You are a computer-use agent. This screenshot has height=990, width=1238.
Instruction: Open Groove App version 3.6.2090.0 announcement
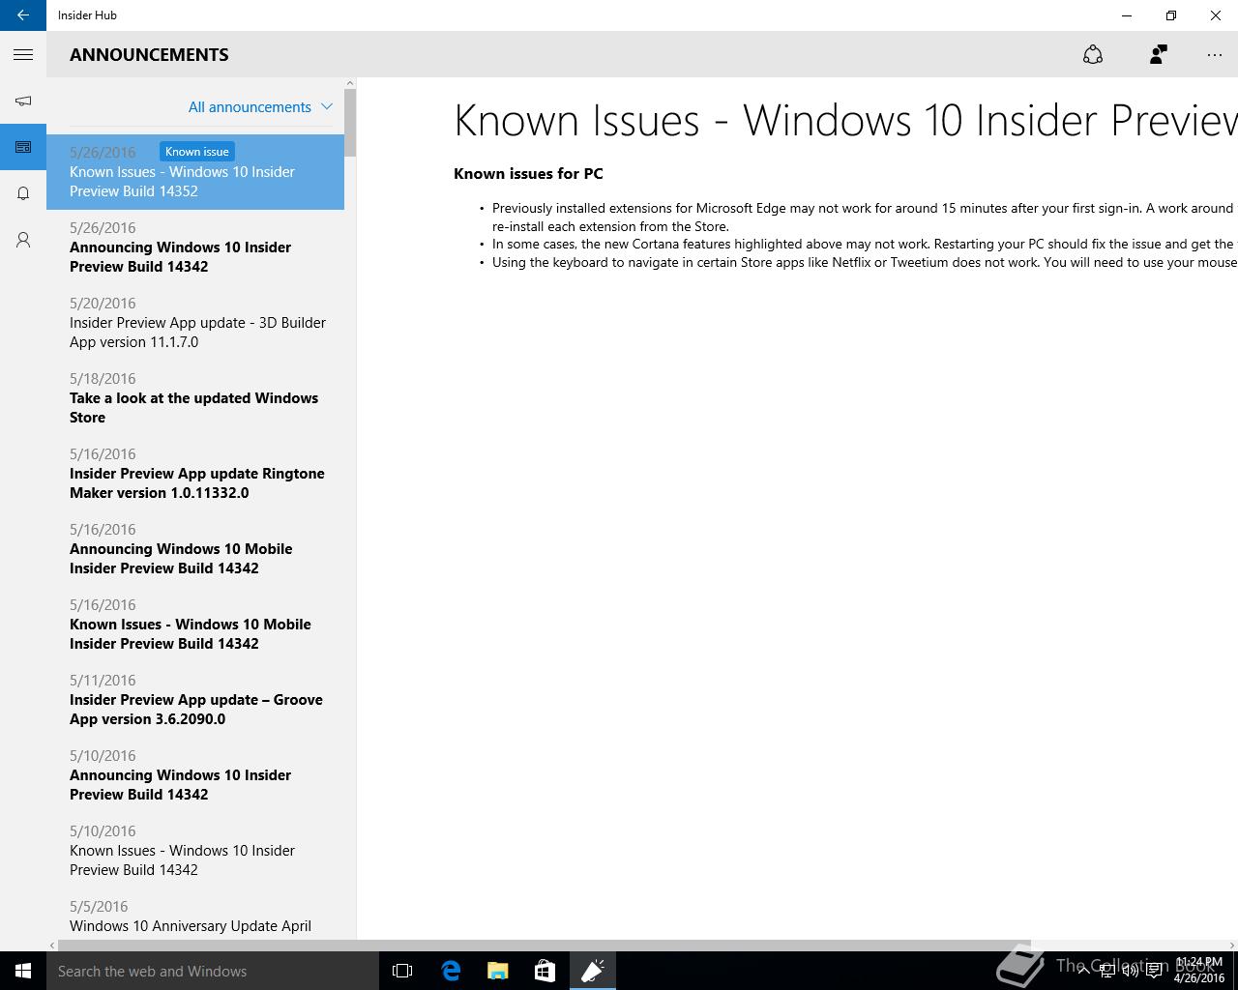(x=195, y=700)
